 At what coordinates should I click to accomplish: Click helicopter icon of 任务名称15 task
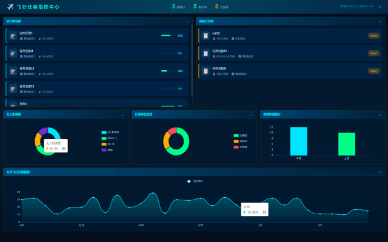pyautogui.click(x=13, y=71)
